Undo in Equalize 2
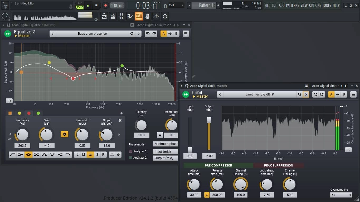360x202 pixels. 148,34
